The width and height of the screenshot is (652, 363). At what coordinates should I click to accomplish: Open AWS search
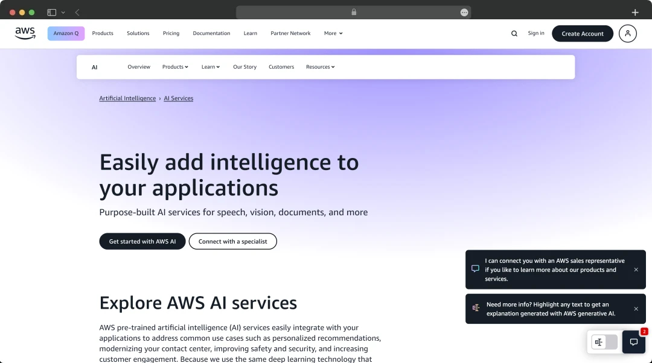tap(514, 33)
